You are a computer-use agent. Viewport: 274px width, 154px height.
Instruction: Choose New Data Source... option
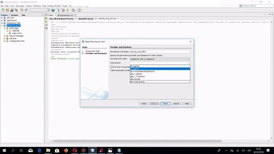(160, 82)
